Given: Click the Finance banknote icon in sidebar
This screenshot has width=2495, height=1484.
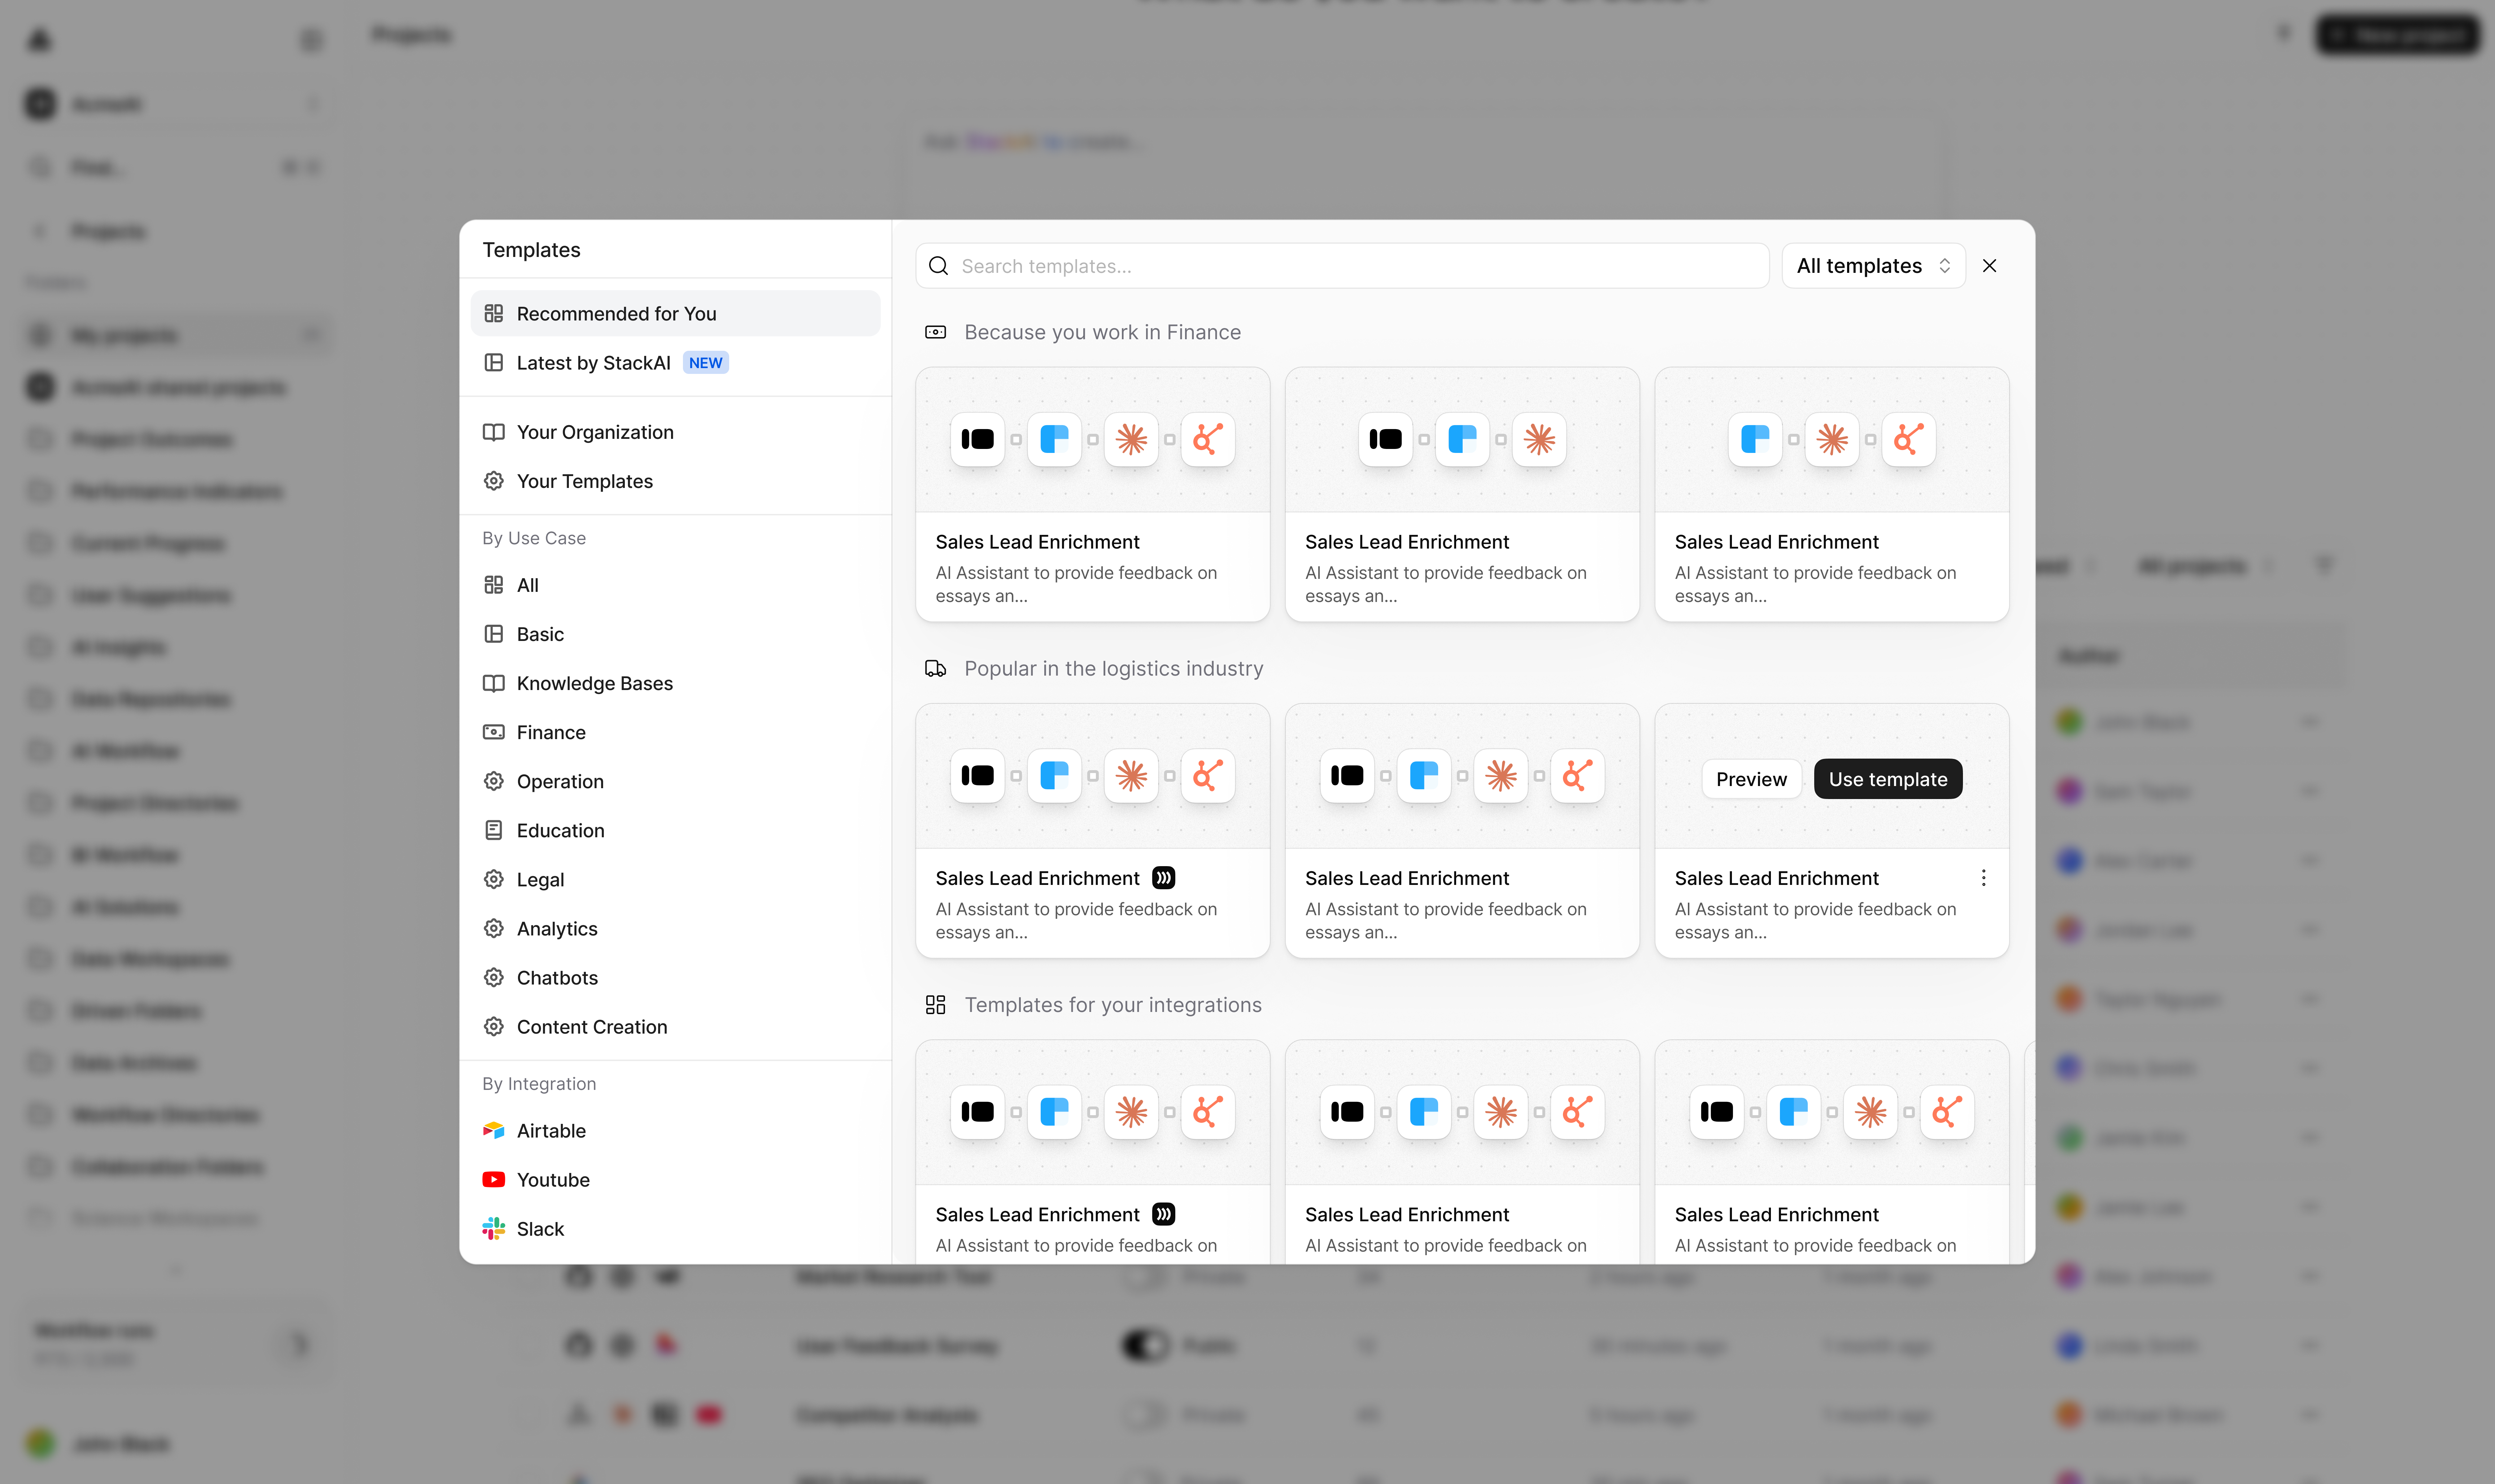Looking at the screenshot, I should (x=494, y=732).
